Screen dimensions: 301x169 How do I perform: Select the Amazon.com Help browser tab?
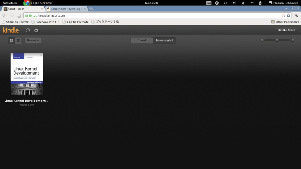point(66,9)
